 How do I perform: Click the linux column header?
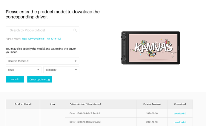(52, 104)
